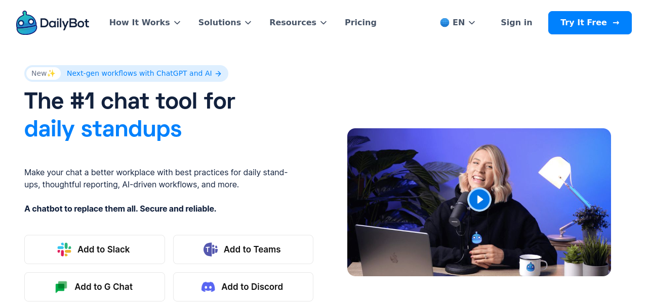Open Next-gen workflows with ChatGPT link
This screenshot has height=303, width=648.
pos(144,74)
